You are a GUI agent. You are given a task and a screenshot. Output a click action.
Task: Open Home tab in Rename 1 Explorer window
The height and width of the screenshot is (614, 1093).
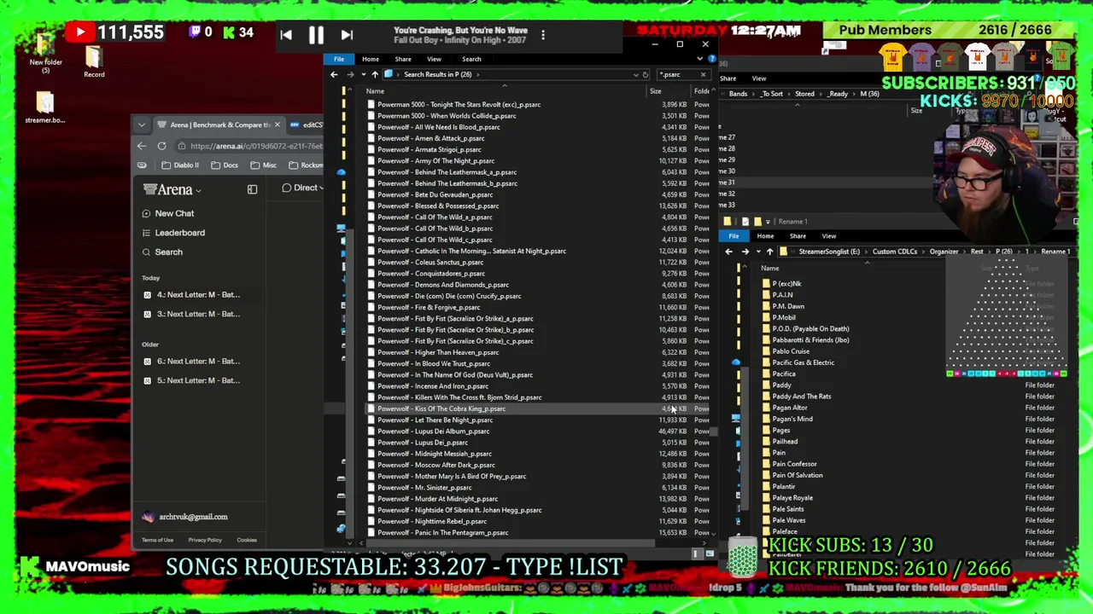pyautogui.click(x=765, y=236)
